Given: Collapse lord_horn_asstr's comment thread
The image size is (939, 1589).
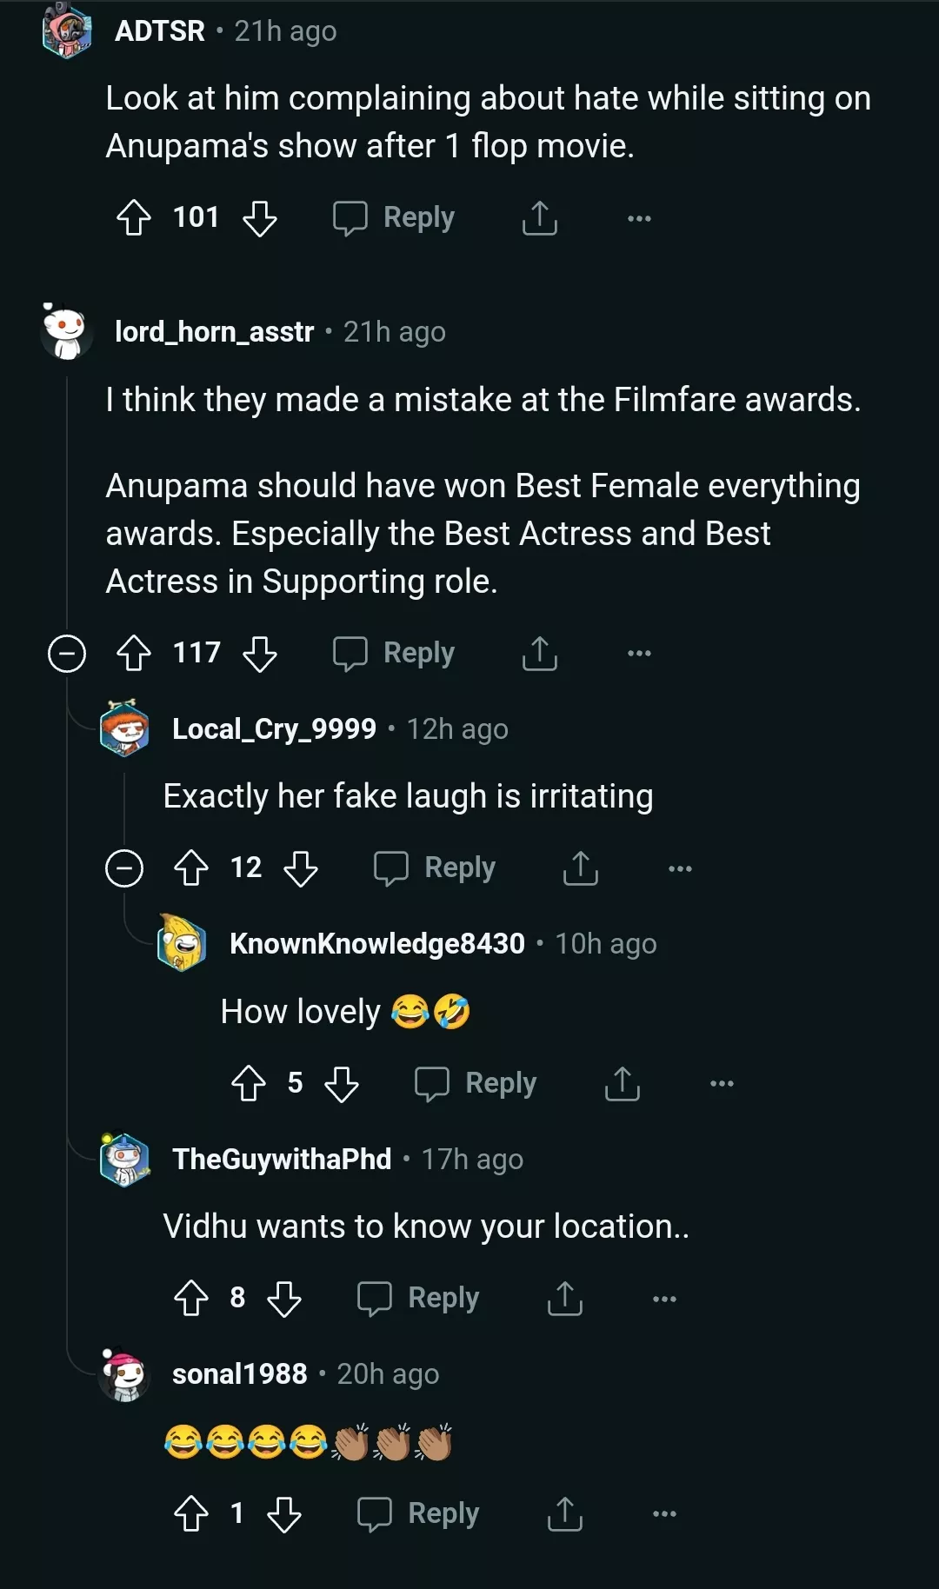Looking at the screenshot, I should [x=67, y=653].
